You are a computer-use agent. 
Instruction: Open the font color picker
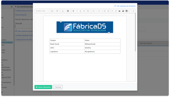(64, 11)
